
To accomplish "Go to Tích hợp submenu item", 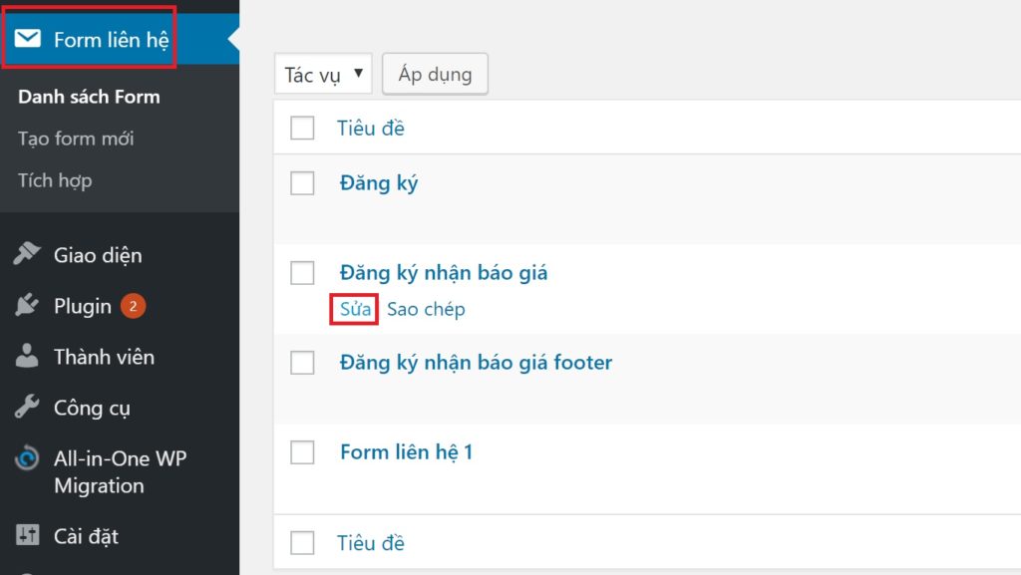I will click(x=55, y=180).
